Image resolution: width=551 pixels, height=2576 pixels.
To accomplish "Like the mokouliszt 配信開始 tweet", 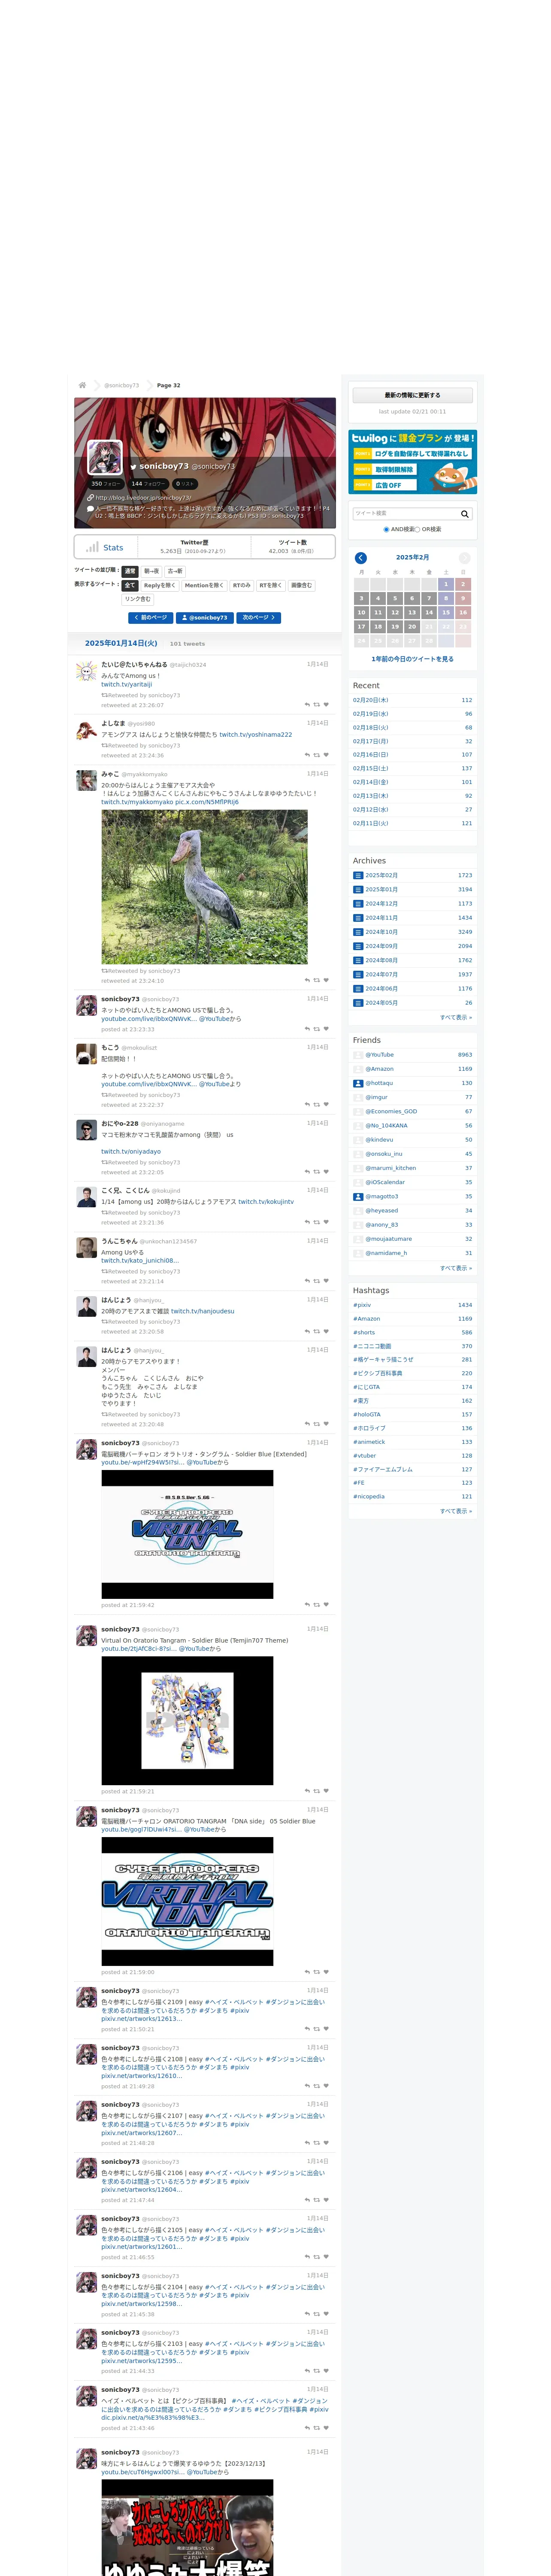I will (326, 1105).
